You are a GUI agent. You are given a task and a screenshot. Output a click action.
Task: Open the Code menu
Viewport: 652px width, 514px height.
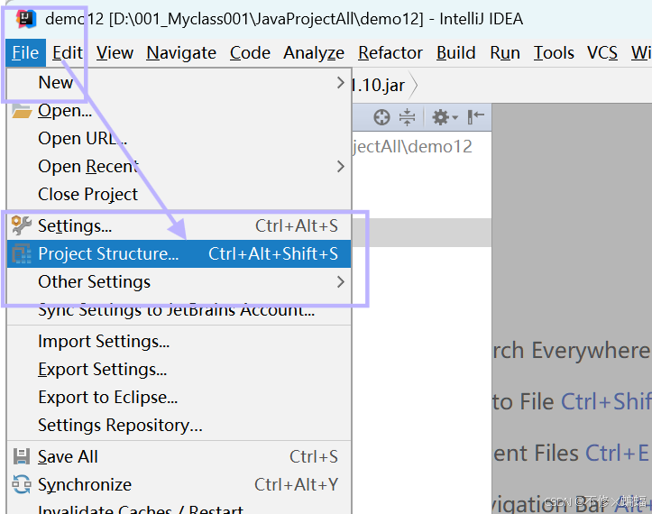point(250,53)
